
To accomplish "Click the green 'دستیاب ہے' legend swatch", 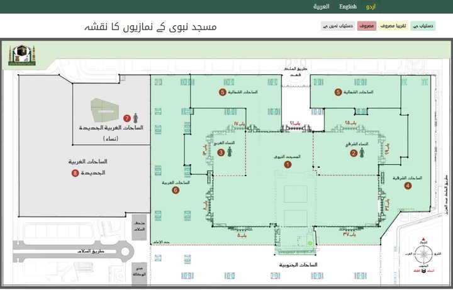I will 426,26.
